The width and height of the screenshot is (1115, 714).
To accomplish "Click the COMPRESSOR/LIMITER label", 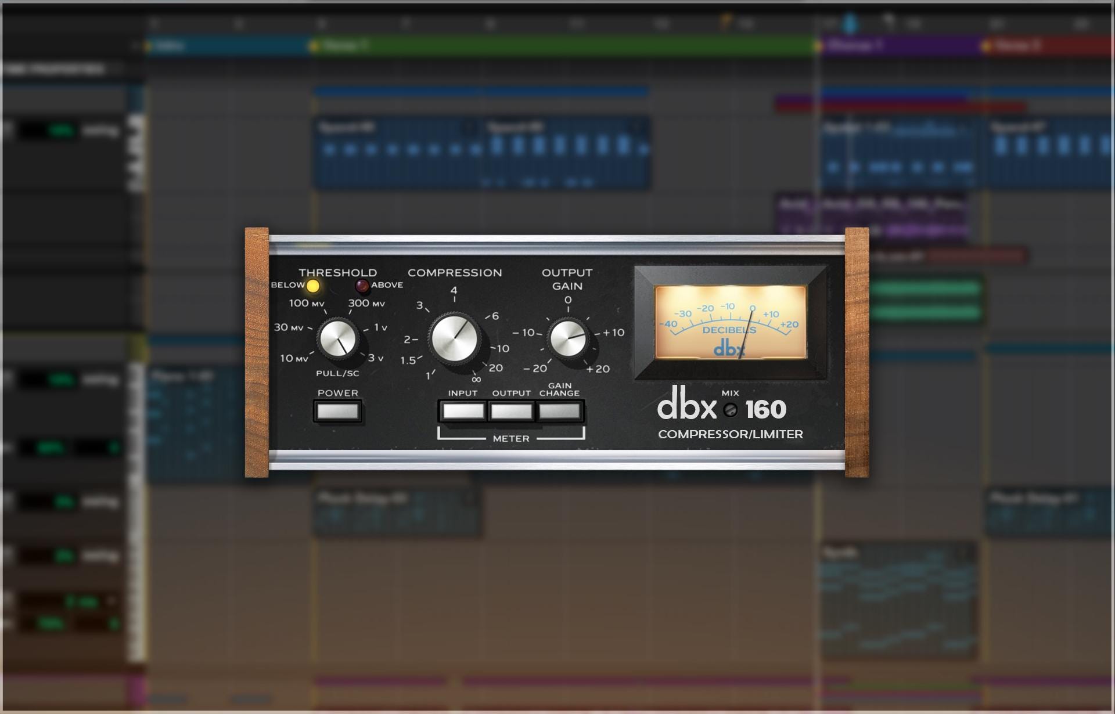I will point(731,434).
